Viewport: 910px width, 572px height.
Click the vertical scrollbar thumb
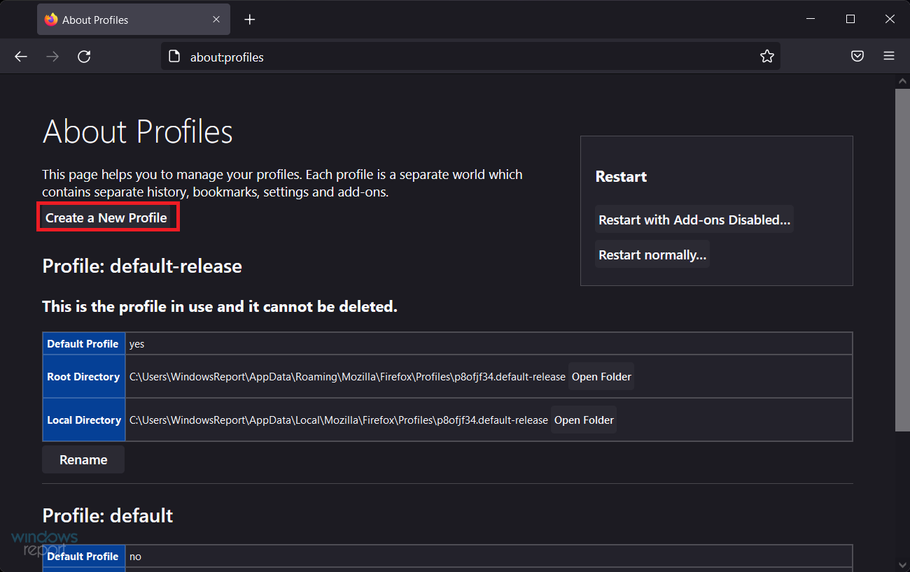point(902,259)
